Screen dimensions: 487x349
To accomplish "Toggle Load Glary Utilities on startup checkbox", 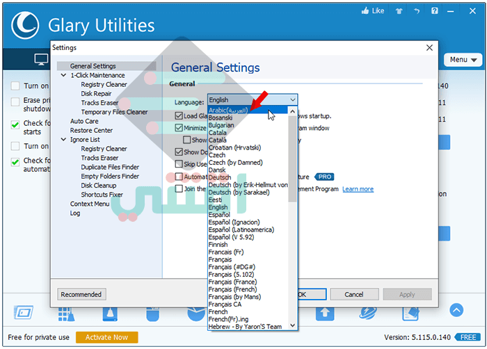I will tap(179, 116).
